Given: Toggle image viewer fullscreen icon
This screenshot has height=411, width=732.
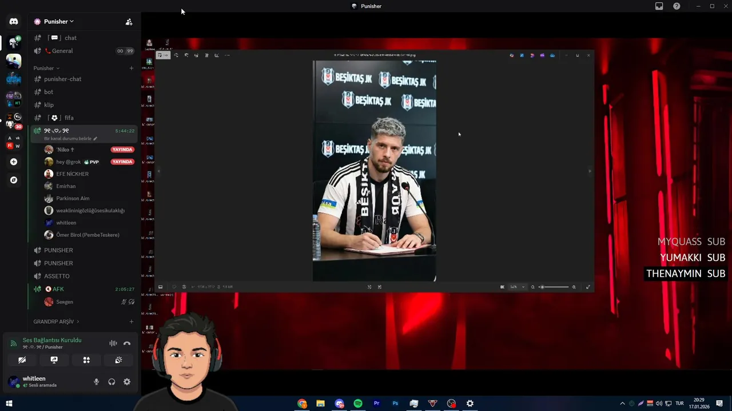Looking at the screenshot, I should click(x=588, y=287).
